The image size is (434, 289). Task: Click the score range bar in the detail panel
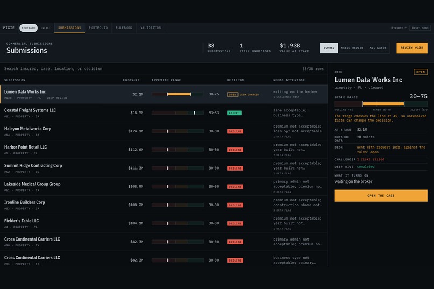381,104
